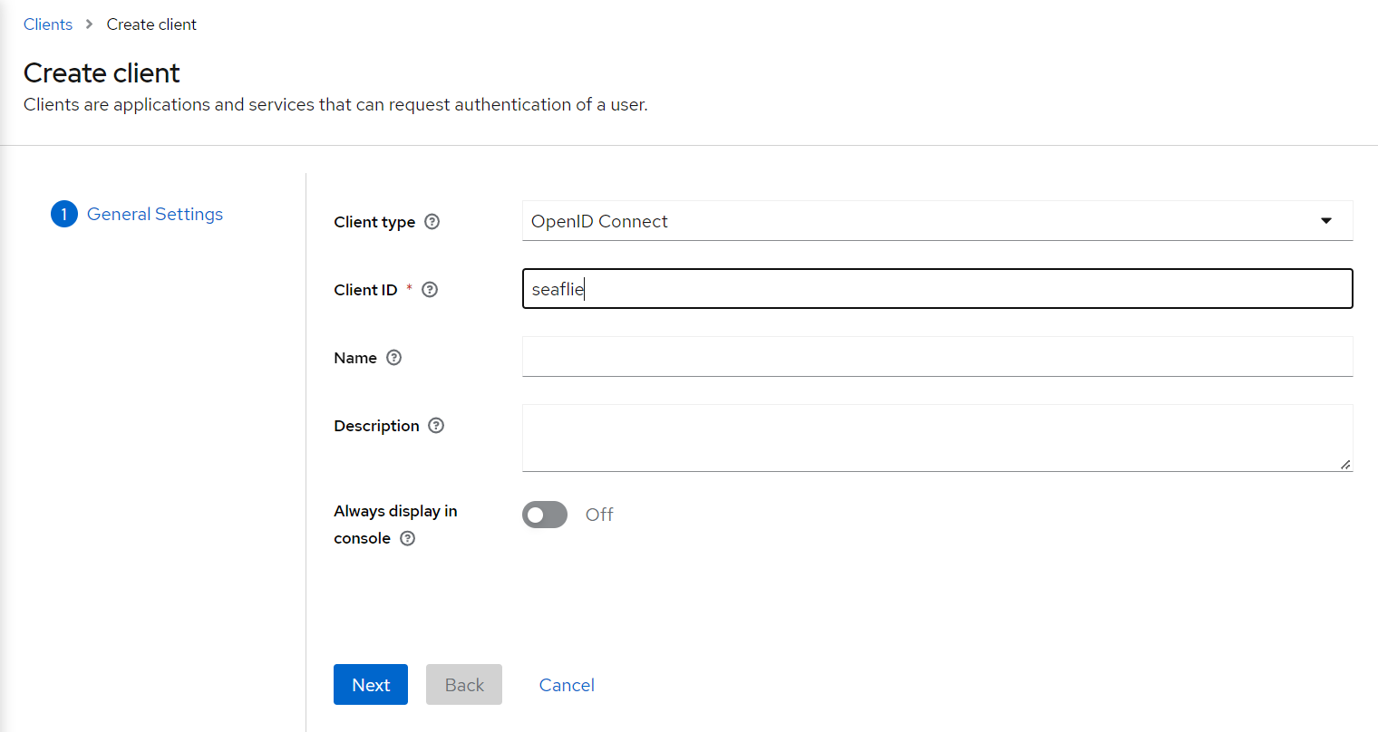Viewport: 1378px width, 732px height.
Task: Click the step 1 circle icon
Action: click(64, 215)
